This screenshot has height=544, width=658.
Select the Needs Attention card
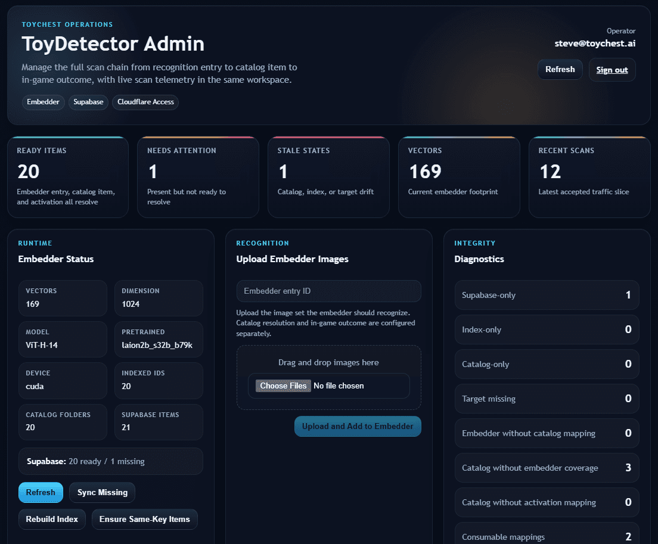coord(198,177)
